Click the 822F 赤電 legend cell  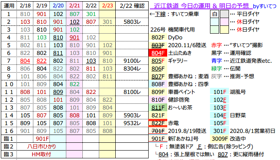(x=158, y=123)
